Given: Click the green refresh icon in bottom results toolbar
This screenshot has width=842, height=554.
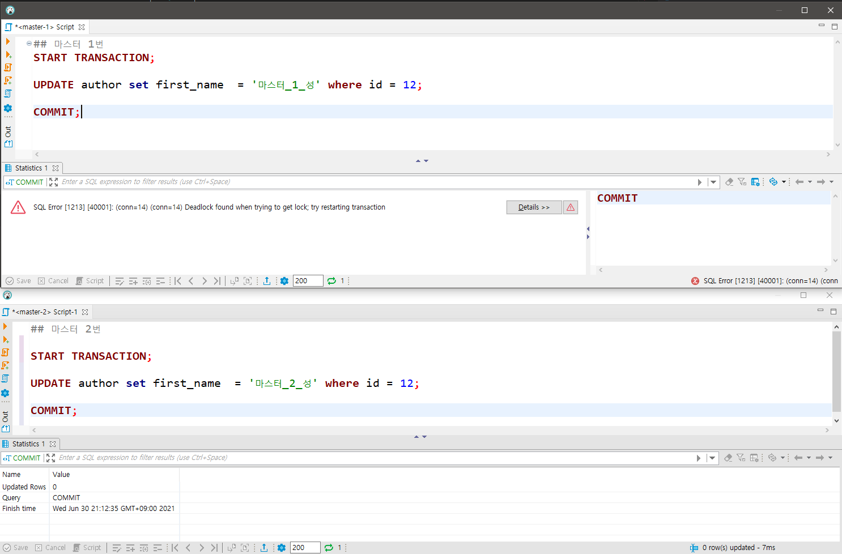Looking at the screenshot, I should [x=328, y=548].
